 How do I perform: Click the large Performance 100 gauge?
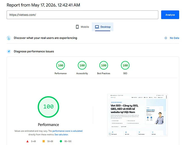[x=48, y=107]
